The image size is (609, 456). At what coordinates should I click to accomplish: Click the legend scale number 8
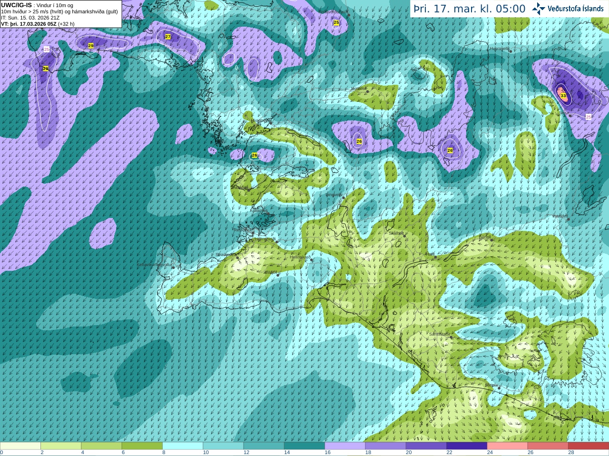tap(164, 453)
